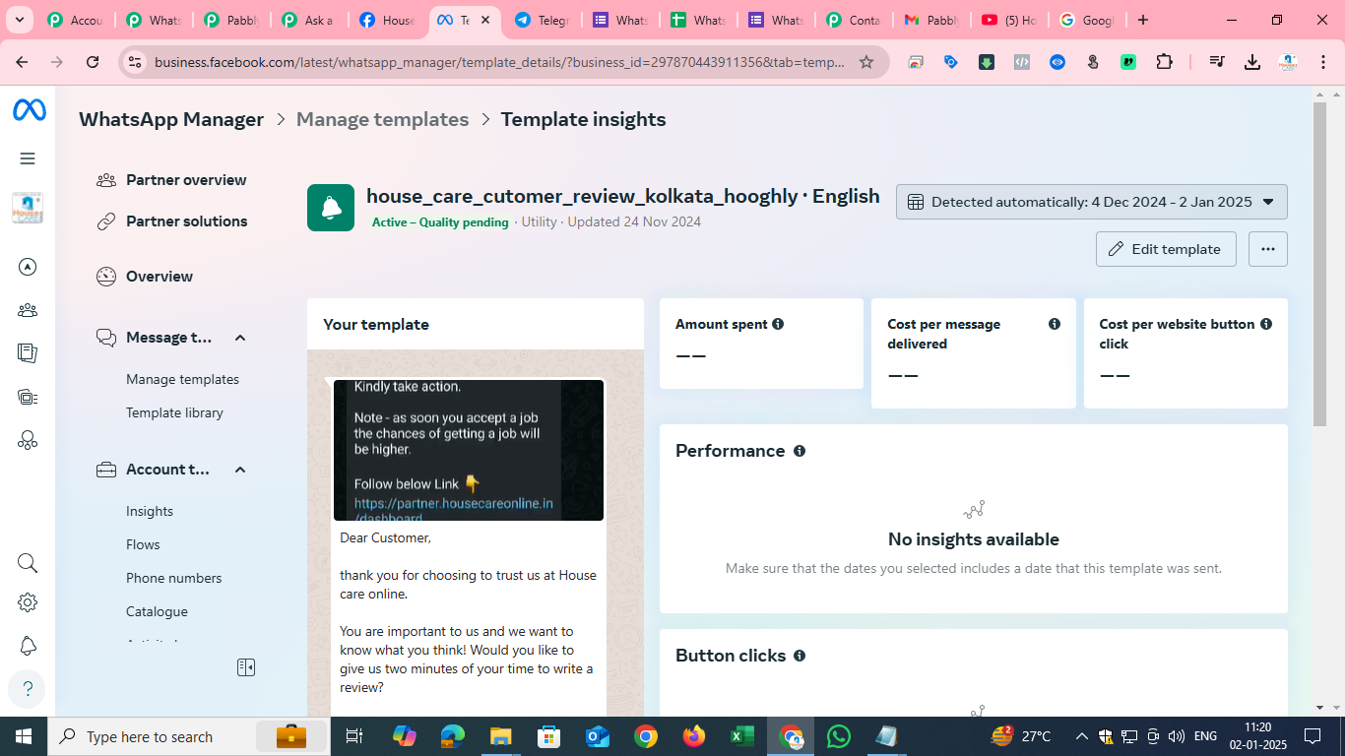The height and width of the screenshot is (756, 1345).
Task: Reload the page
Action: click(x=93, y=62)
